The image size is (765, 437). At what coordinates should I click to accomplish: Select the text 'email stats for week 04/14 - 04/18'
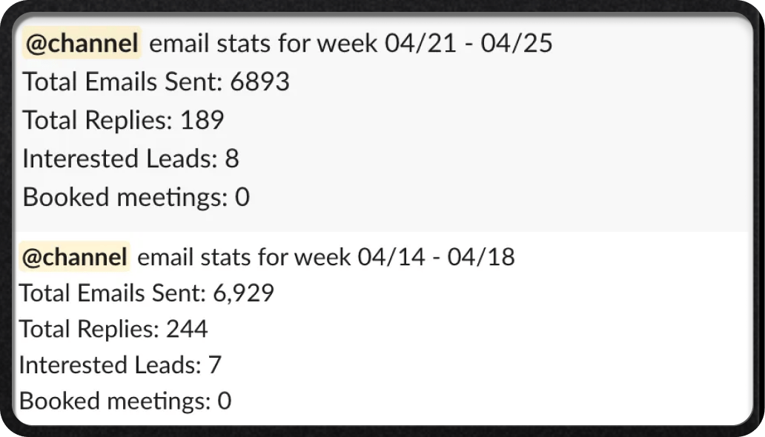[326, 256]
